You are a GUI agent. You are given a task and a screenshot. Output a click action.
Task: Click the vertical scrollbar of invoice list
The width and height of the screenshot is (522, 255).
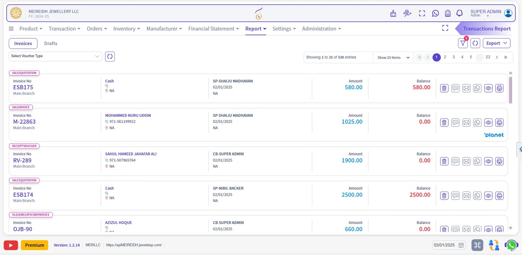click(511, 90)
